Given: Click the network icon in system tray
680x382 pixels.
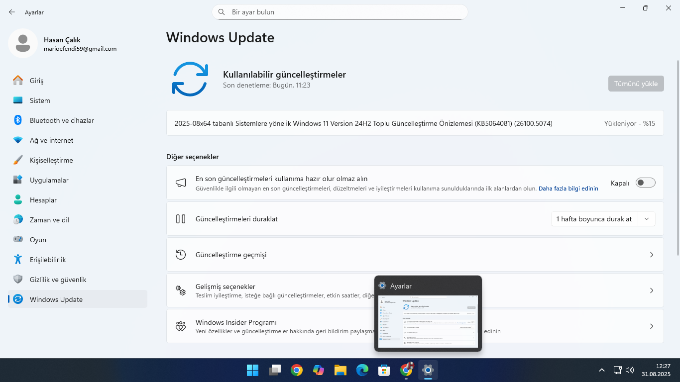Looking at the screenshot, I should [x=617, y=370].
